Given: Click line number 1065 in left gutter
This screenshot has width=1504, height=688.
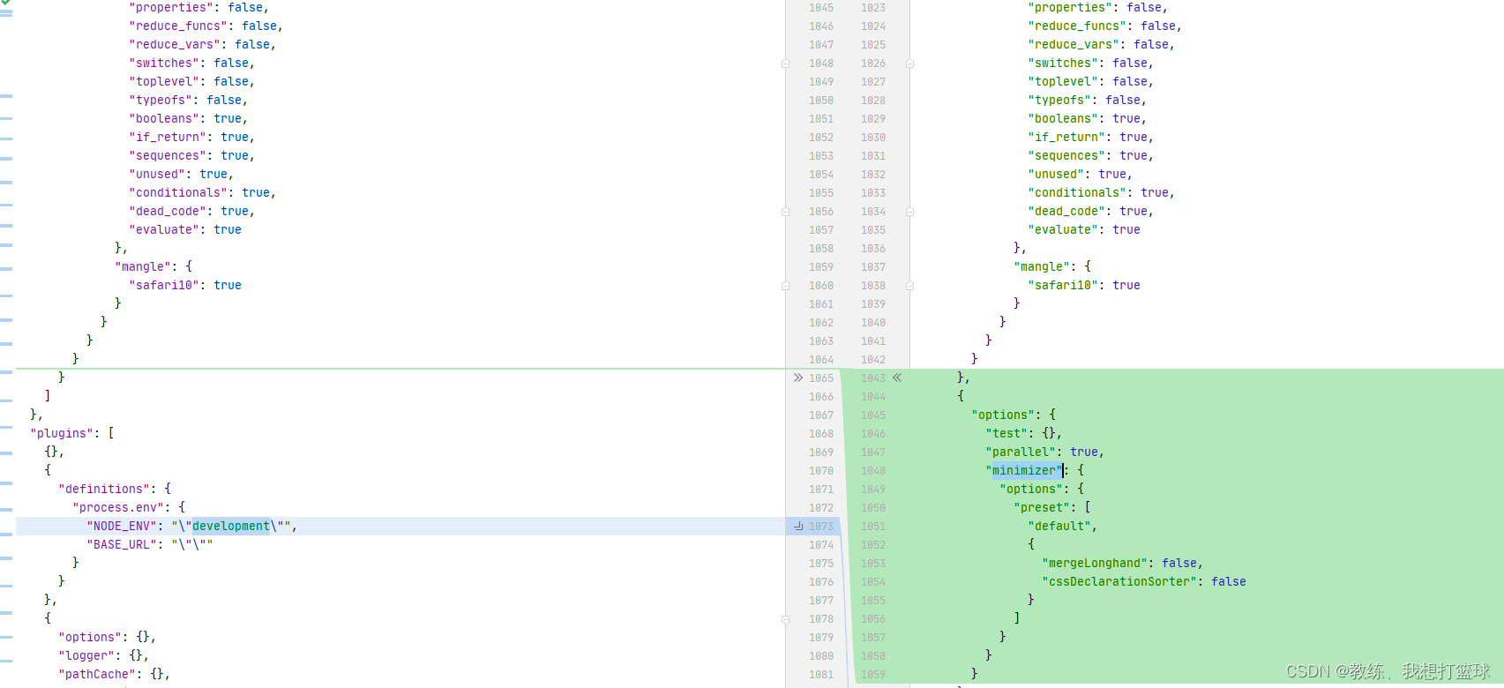Looking at the screenshot, I should 821,378.
